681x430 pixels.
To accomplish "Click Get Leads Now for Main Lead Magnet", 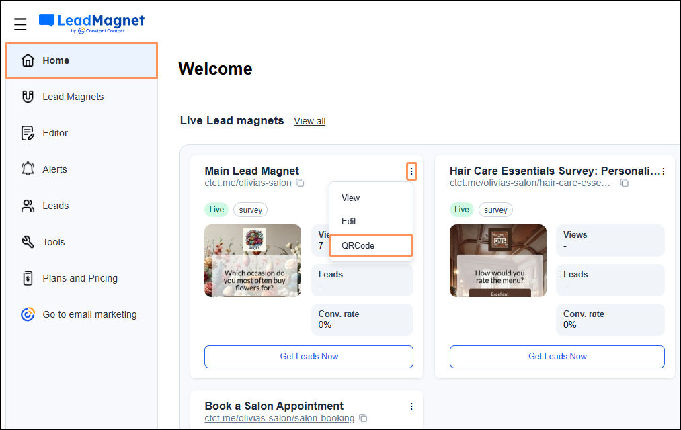I will (309, 357).
